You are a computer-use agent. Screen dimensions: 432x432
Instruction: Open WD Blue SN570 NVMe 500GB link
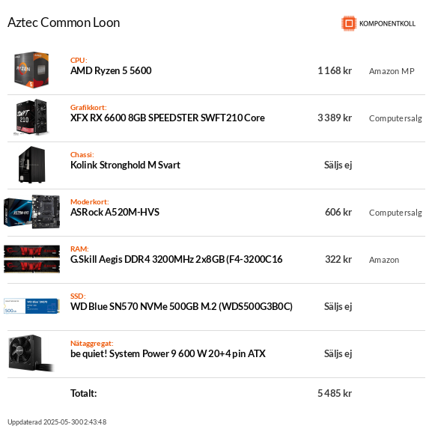(181, 306)
